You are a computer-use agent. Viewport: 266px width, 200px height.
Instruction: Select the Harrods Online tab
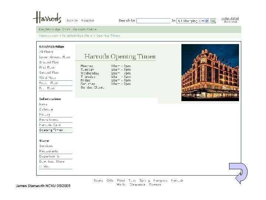tap(85, 29)
